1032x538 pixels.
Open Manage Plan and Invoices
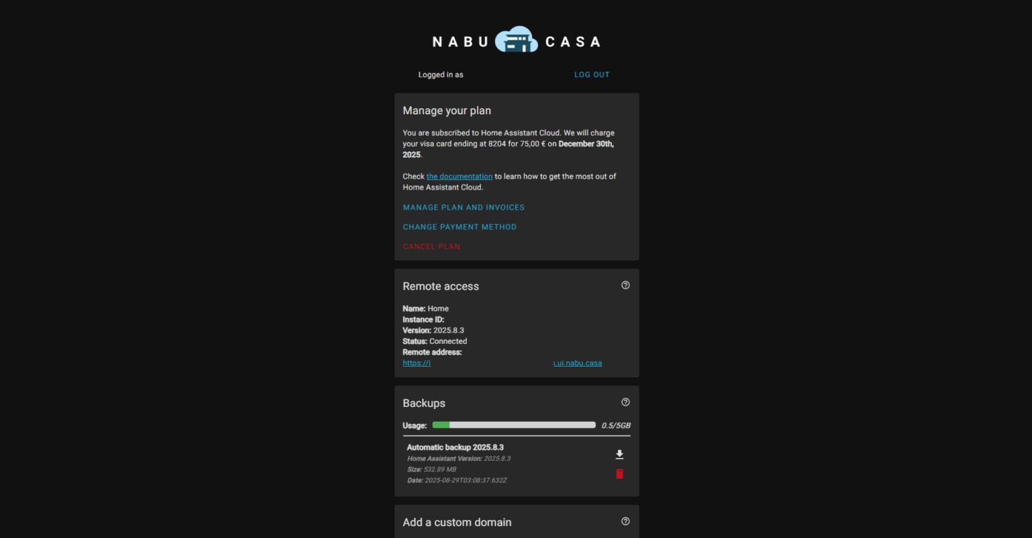coord(464,208)
